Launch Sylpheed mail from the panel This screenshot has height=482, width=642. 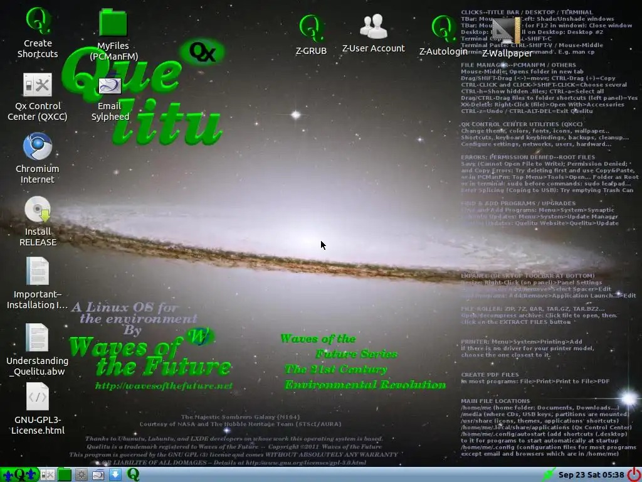coord(98,474)
